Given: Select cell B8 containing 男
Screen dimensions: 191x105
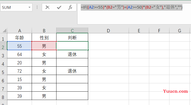Looking at the screenshot, I should (x=44, y=96).
